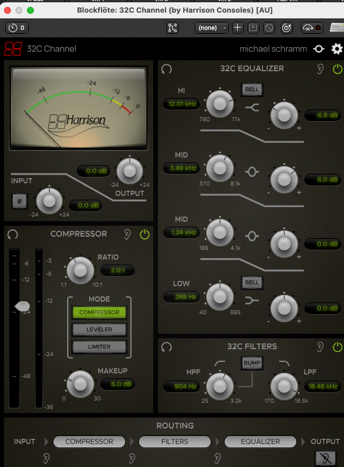Viewport: 344px width, 467px height.
Task: Click ear icon under routing INPUT
Action: click(46, 458)
